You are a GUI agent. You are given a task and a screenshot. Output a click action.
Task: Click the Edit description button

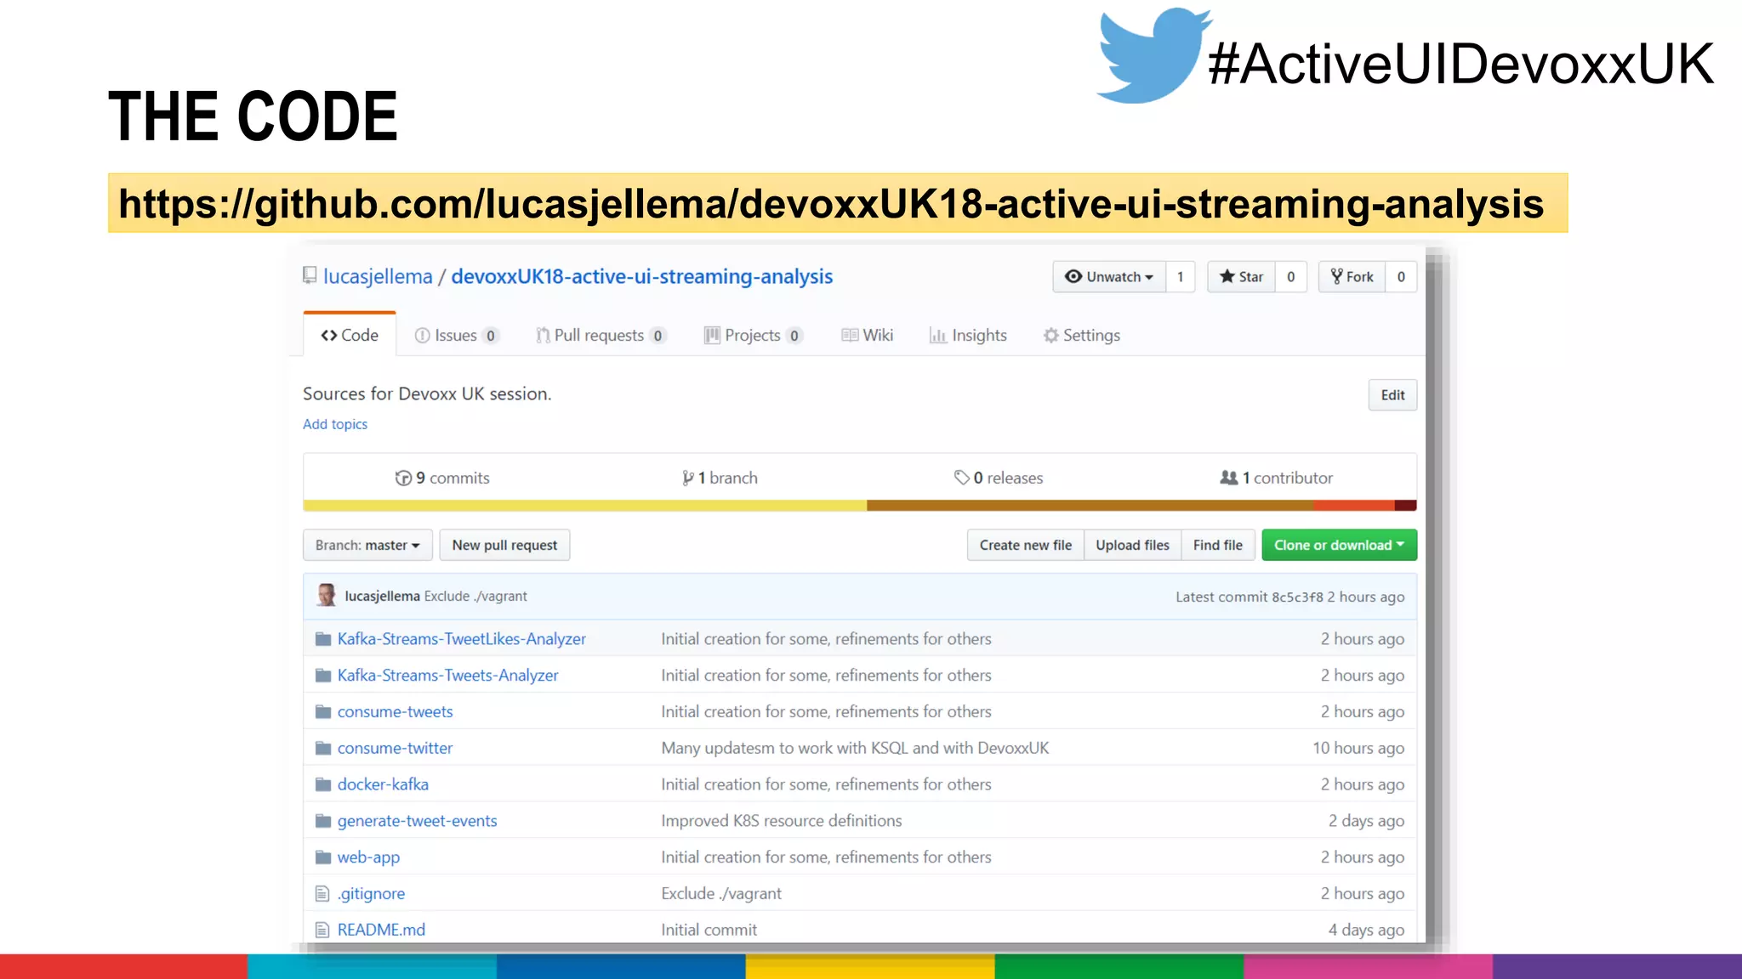coord(1392,395)
